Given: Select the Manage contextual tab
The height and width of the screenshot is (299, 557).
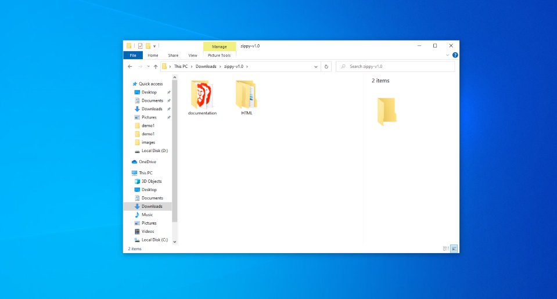Looking at the screenshot, I should [219, 46].
